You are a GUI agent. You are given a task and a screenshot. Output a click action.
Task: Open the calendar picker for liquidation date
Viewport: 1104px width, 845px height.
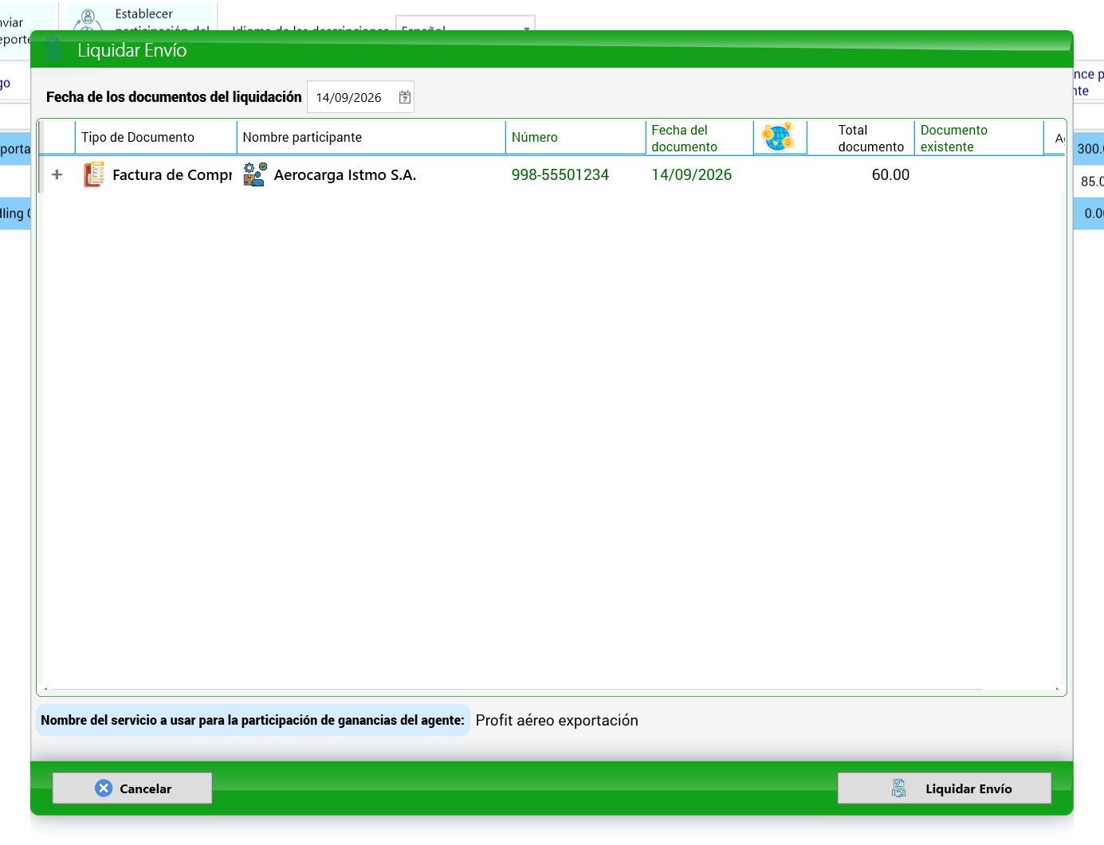coord(405,97)
